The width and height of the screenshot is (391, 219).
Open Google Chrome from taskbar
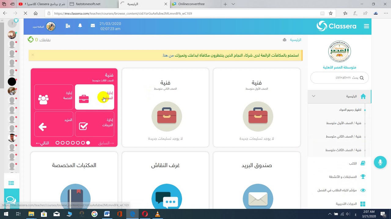coord(94,214)
